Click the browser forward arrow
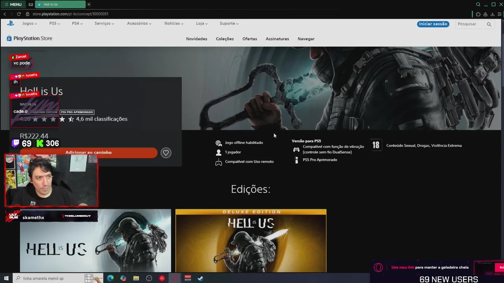The image size is (504, 283). pyautogui.click(x=11, y=14)
